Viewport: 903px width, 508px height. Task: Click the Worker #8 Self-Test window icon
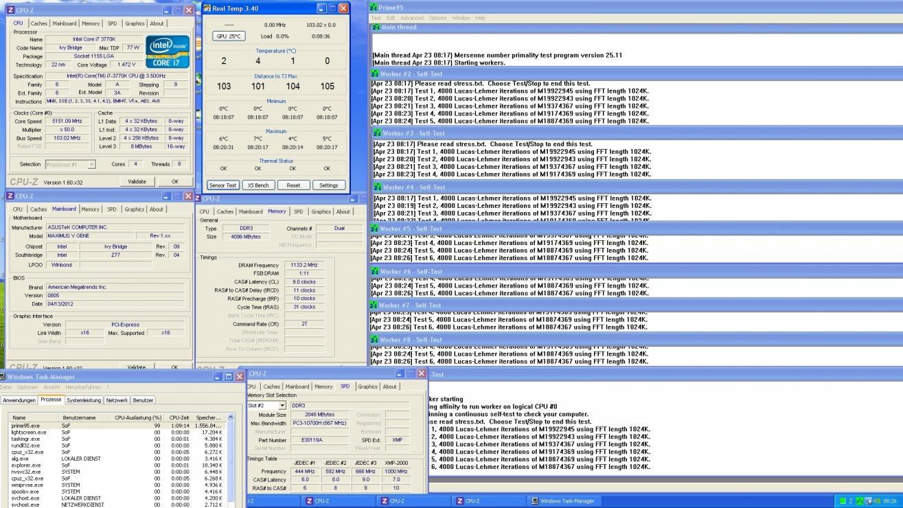(x=374, y=340)
